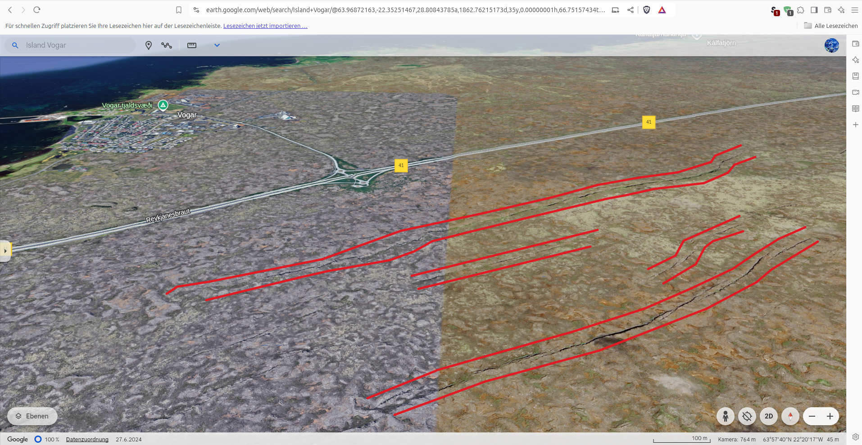Toggle the browser sidebar panel button
Screen dimensions: 862x445
814,10
